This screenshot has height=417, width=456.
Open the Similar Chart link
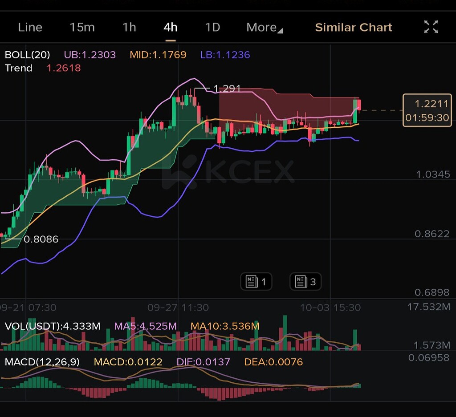[x=354, y=27]
